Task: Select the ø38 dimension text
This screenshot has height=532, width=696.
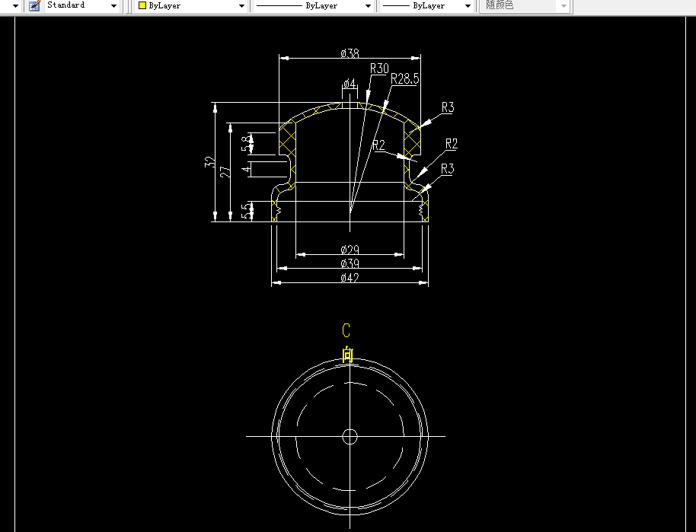Action: coord(350,53)
